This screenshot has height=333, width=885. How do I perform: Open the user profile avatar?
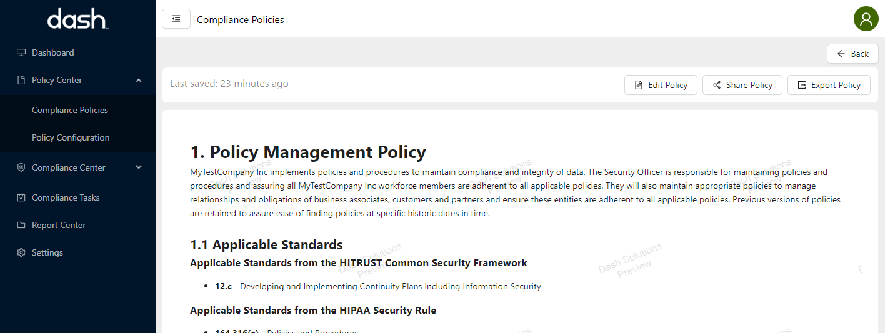pos(866,19)
